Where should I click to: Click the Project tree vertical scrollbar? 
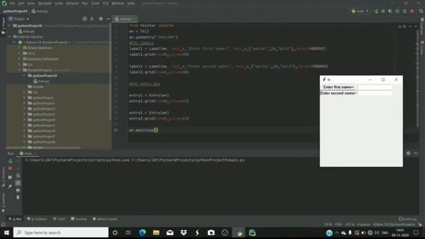[x=110, y=72]
